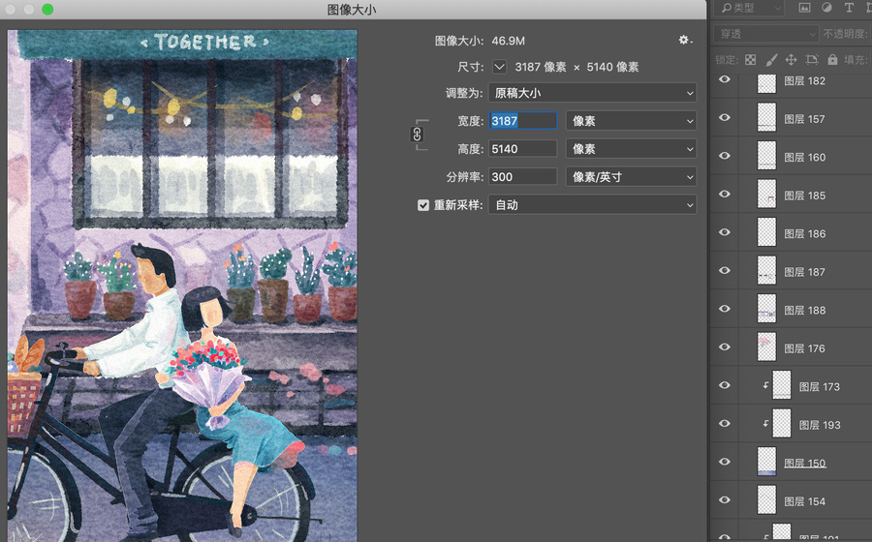Lock transparent pixels checkerboard icon
Screen dimensions: 872x542
click(751, 59)
